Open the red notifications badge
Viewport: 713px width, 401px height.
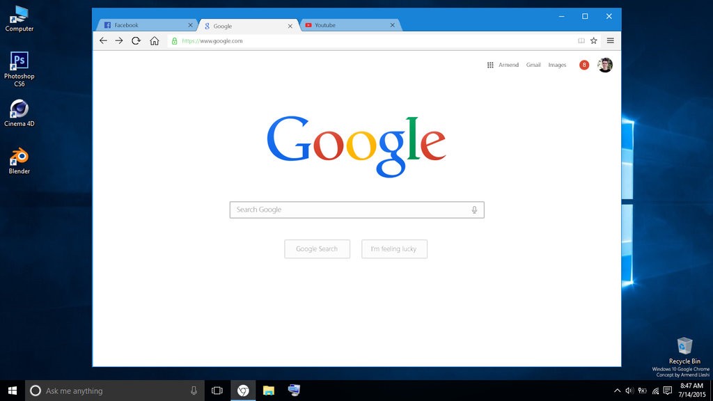(584, 65)
